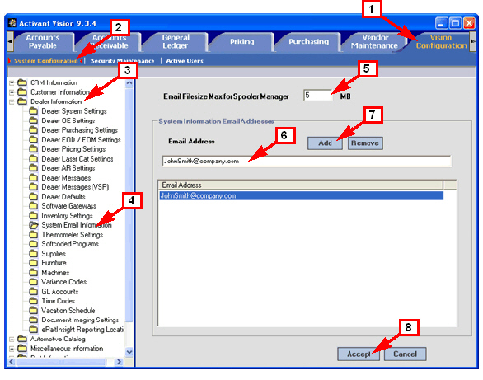The width and height of the screenshot is (483, 380).
Task: Expand the CRM Information node
Action: click(x=12, y=82)
